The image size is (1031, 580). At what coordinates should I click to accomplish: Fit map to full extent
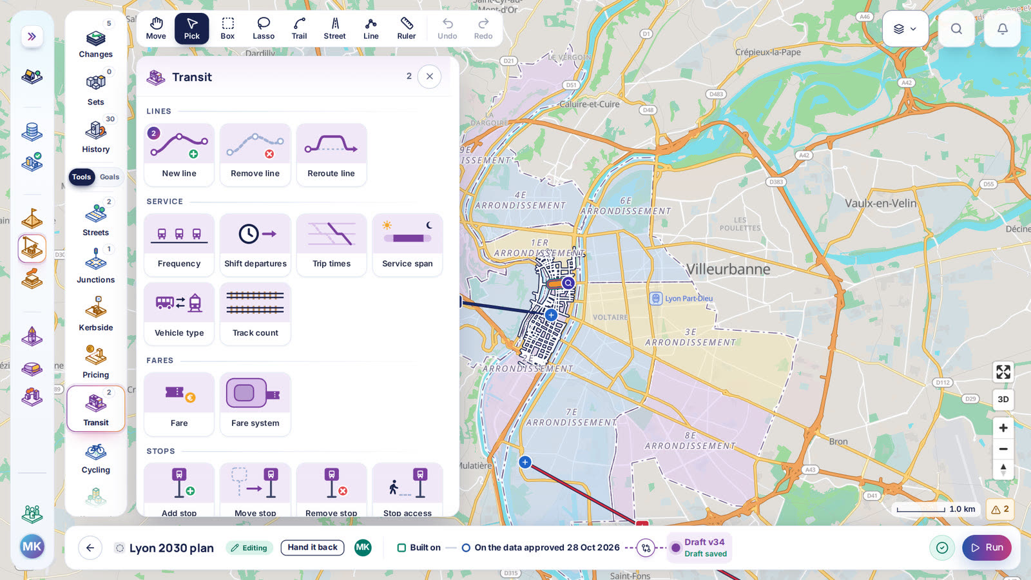[1003, 372]
